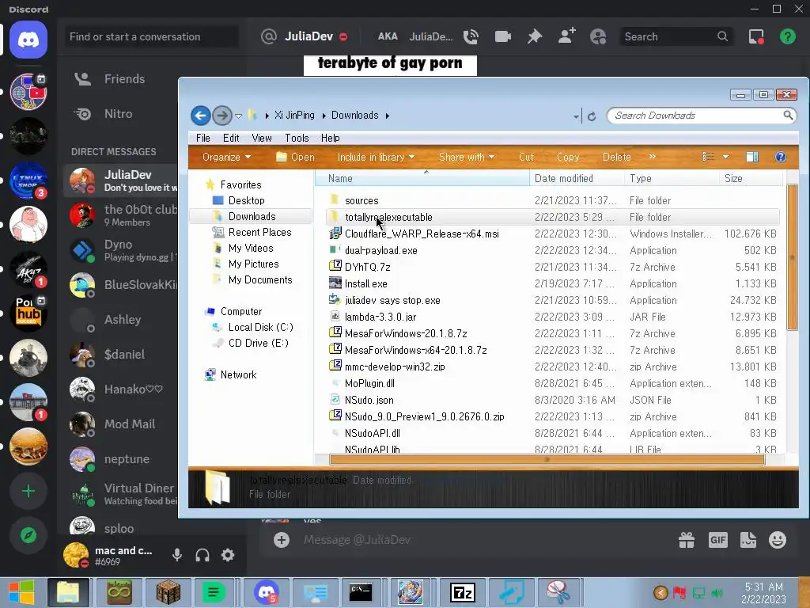Expand the Downloads breadcrumb arrow
810x608 pixels.
[x=387, y=116]
